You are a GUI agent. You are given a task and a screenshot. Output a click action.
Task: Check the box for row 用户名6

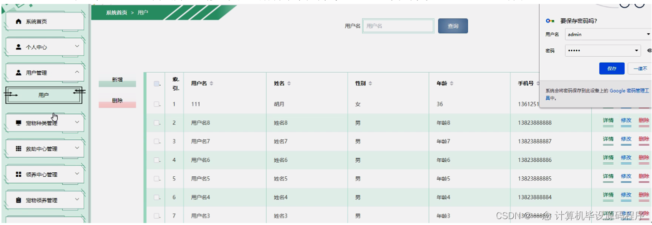click(156, 160)
